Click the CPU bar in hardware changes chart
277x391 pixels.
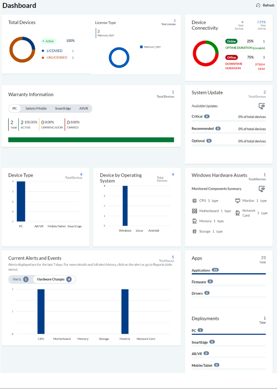41,312
